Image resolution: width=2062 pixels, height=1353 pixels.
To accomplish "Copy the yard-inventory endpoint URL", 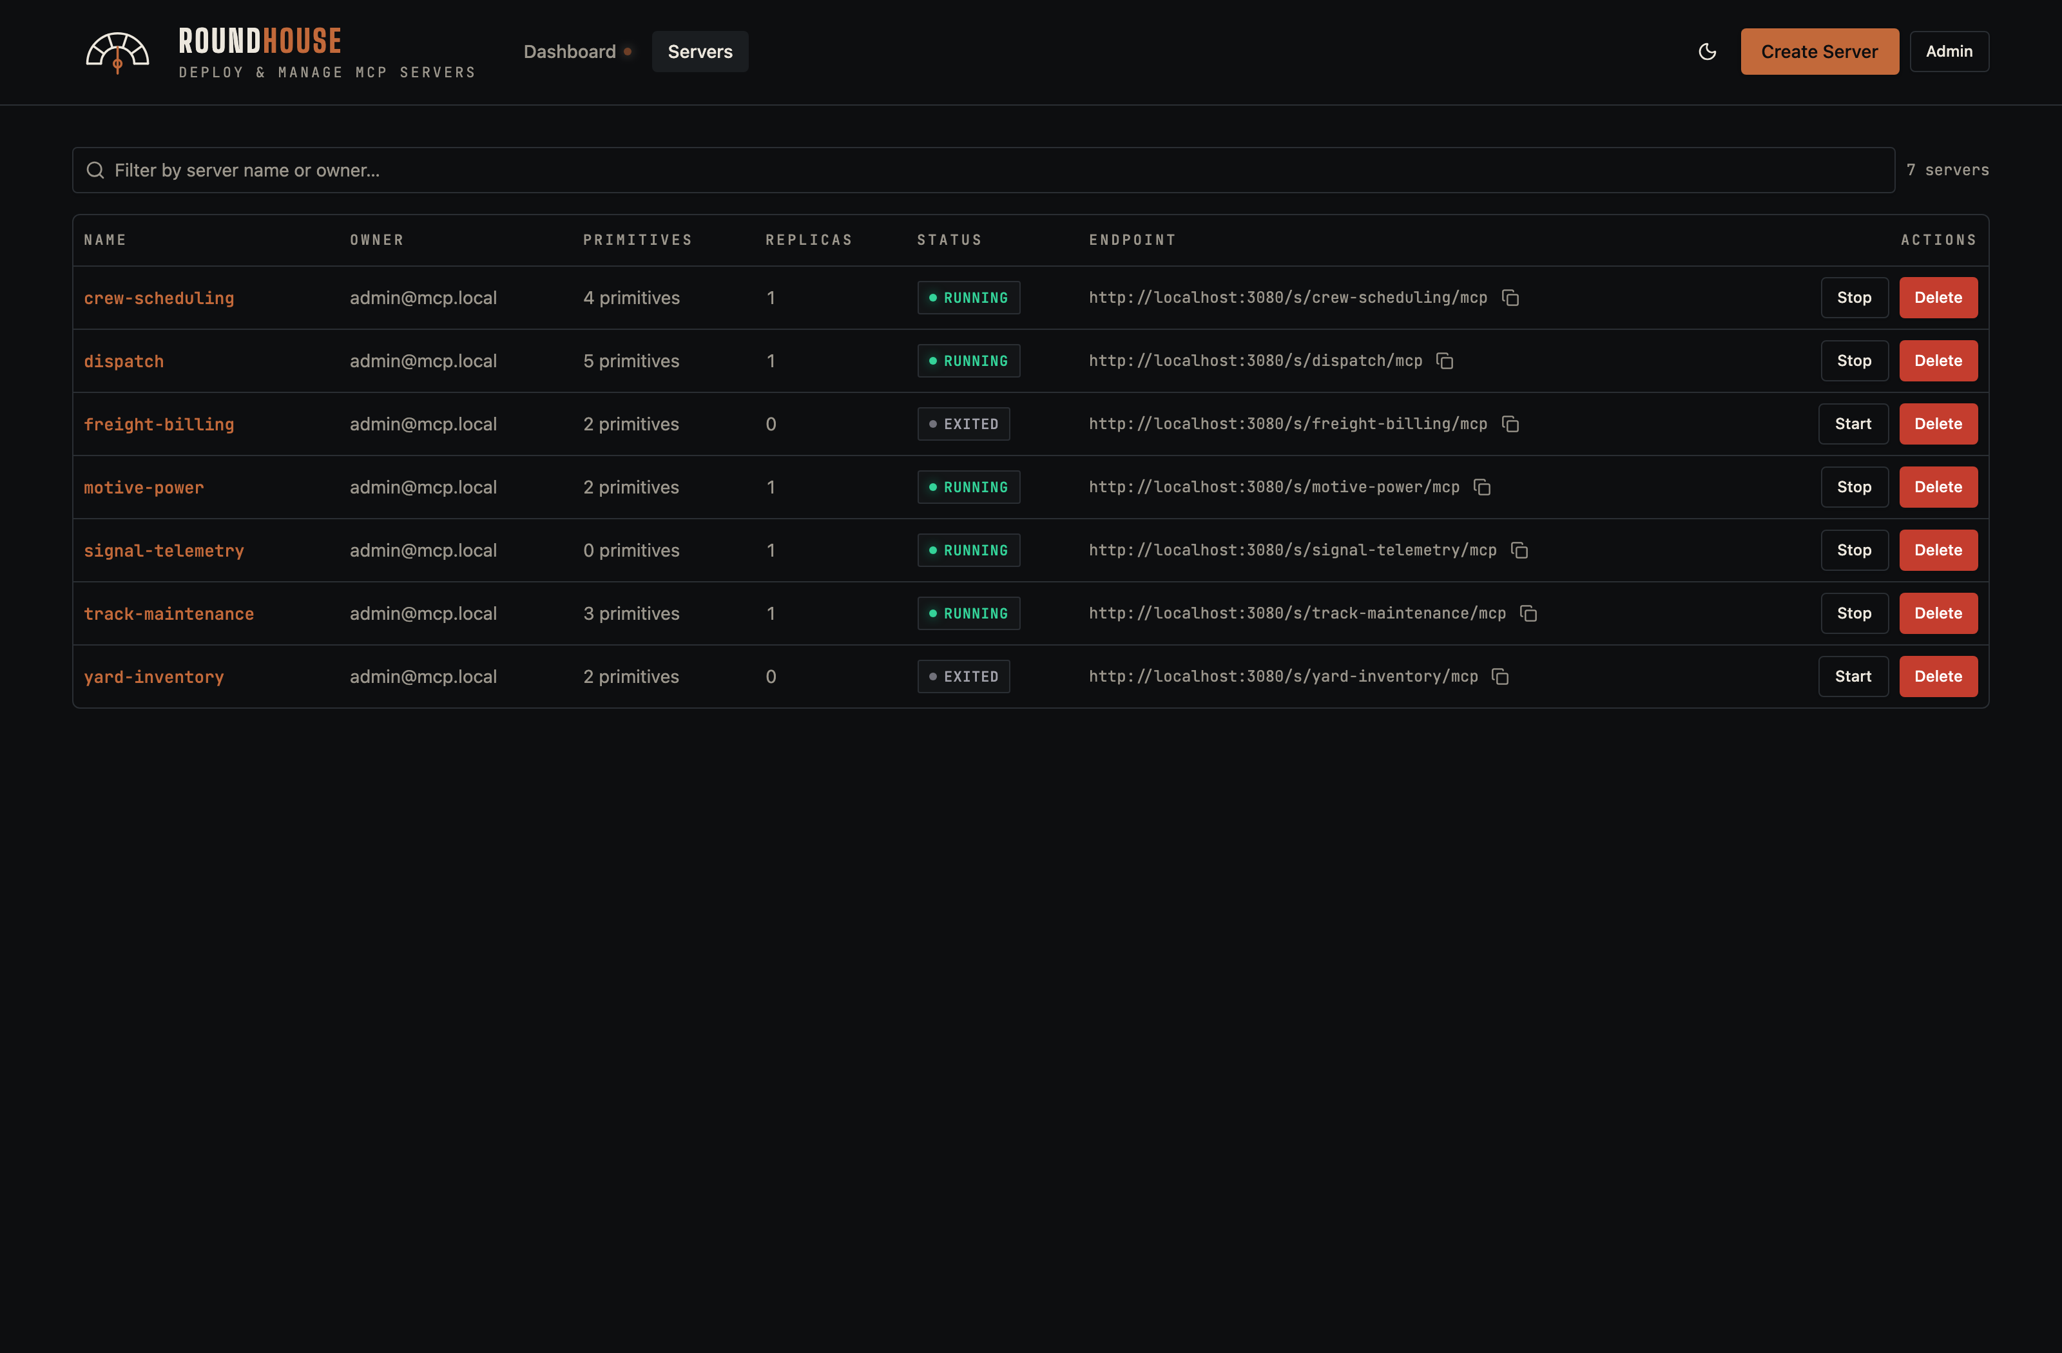I will tap(1501, 677).
